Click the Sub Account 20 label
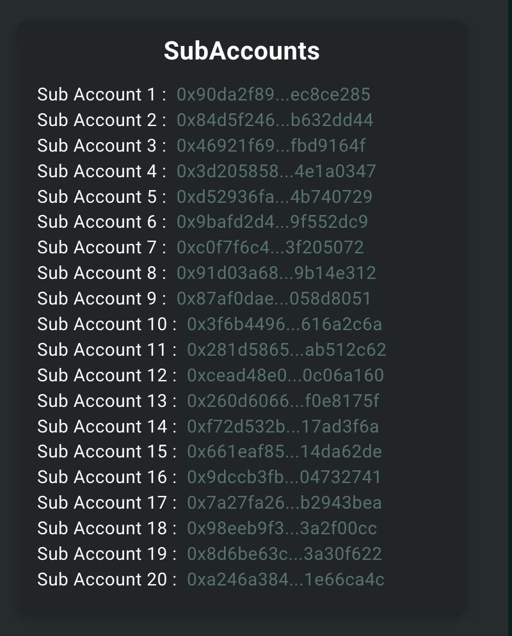Viewport: 512px width, 636px height. pos(102,579)
